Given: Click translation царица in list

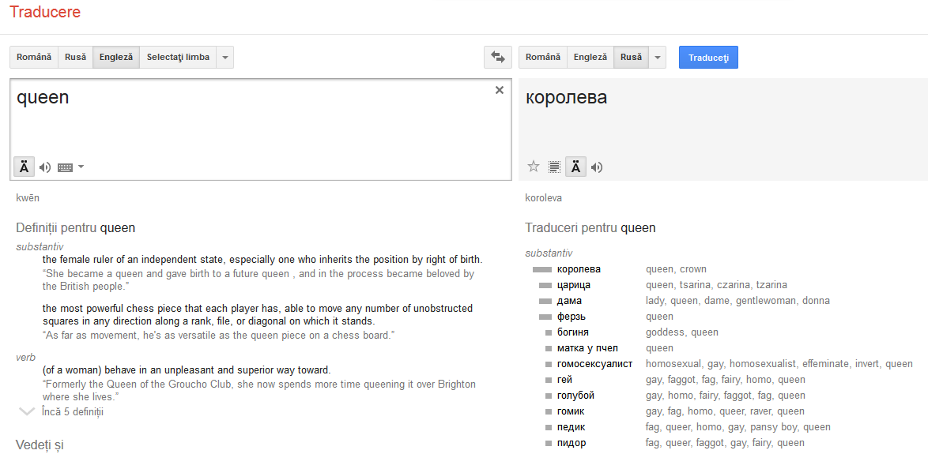Looking at the screenshot, I should 574,285.
